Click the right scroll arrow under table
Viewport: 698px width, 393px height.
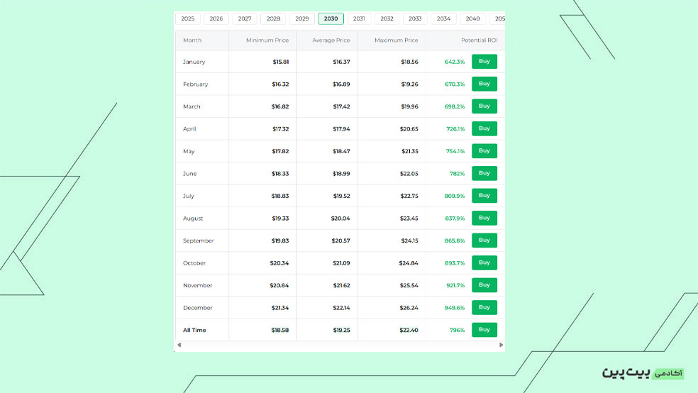(x=502, y=345)
